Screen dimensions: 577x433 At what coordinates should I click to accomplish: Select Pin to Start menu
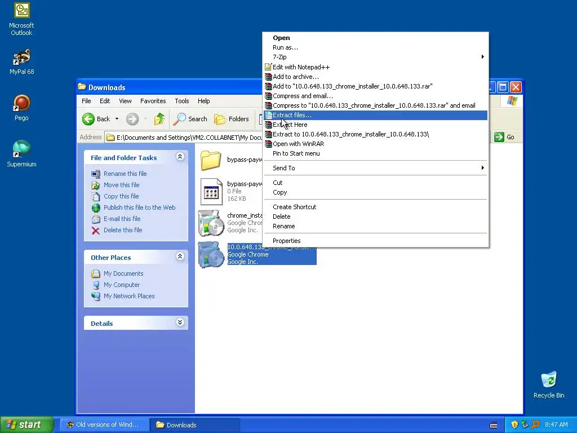376,153
